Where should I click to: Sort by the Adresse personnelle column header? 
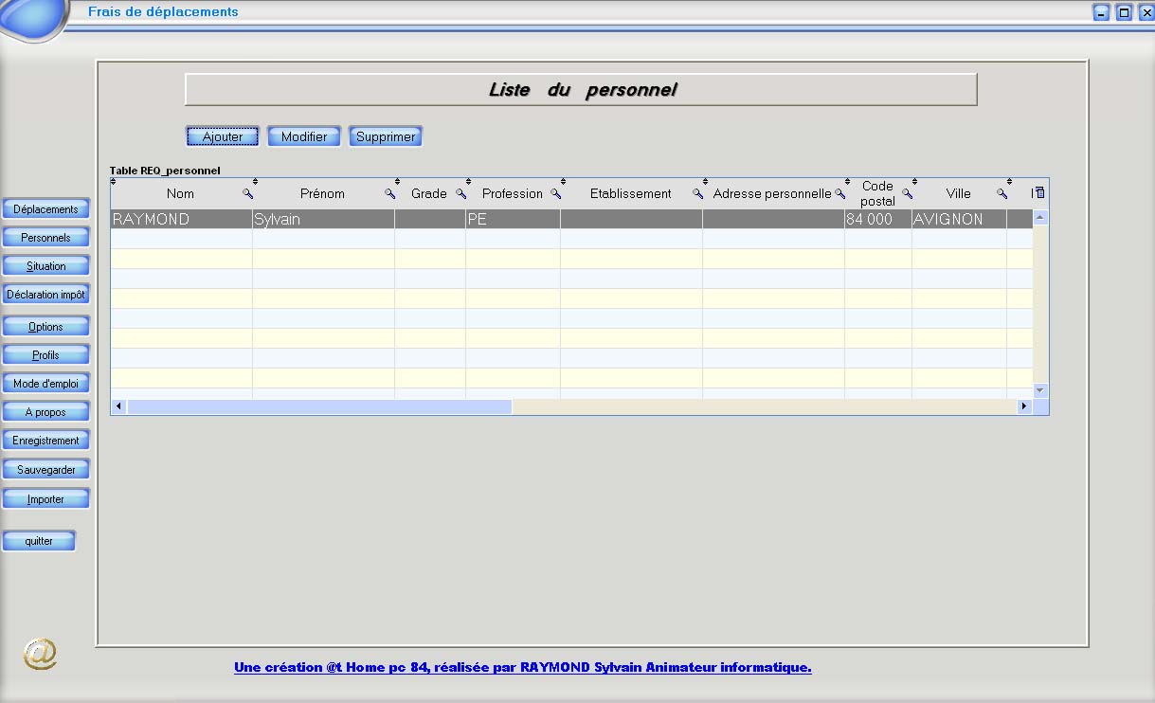coord(771,194)
